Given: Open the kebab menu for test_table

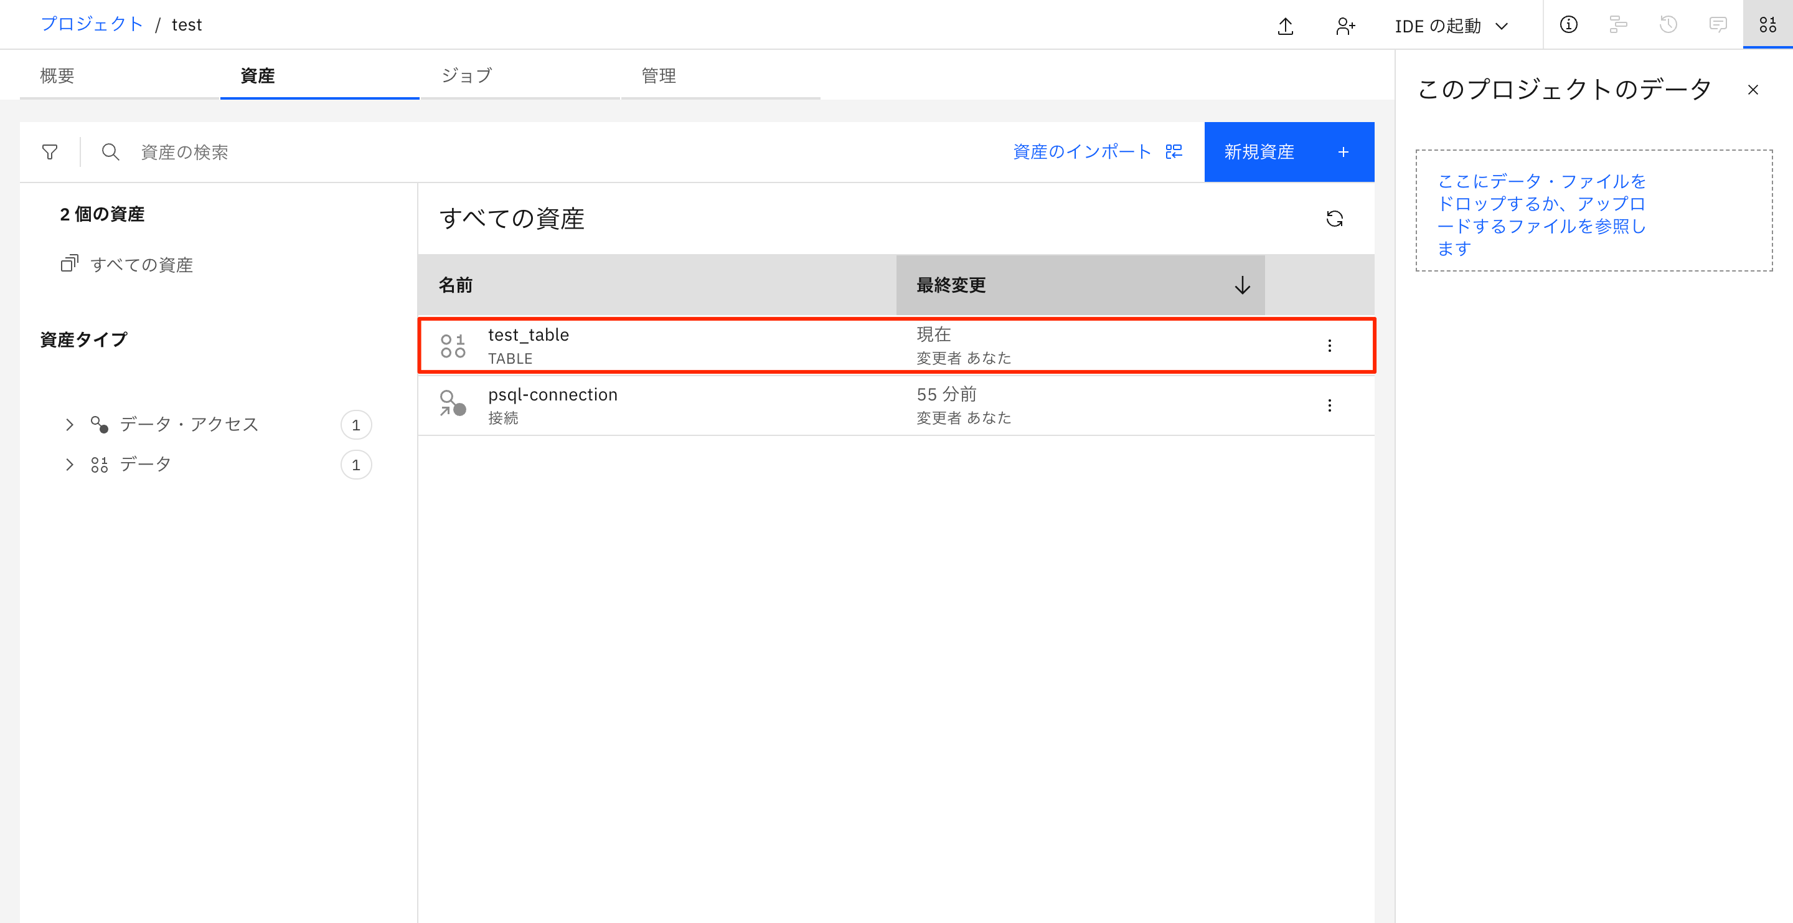Looking at the screenshot, I should [1329, 344].
